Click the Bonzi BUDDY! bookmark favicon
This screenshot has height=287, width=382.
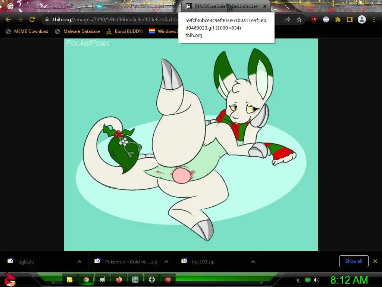(109, 31)
